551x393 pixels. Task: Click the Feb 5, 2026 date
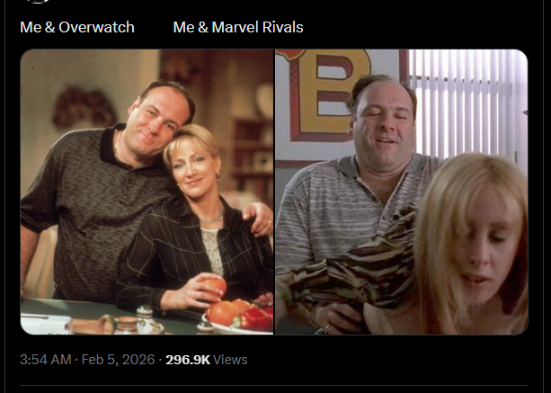pos(118,360)
